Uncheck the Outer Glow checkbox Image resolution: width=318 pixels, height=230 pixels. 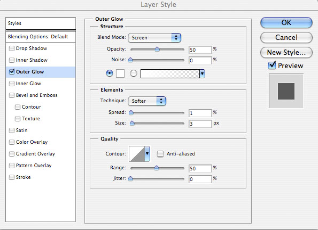click(x=12, y=72)
